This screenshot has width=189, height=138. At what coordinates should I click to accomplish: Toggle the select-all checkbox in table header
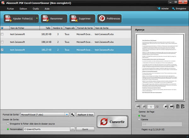point(2,28)
